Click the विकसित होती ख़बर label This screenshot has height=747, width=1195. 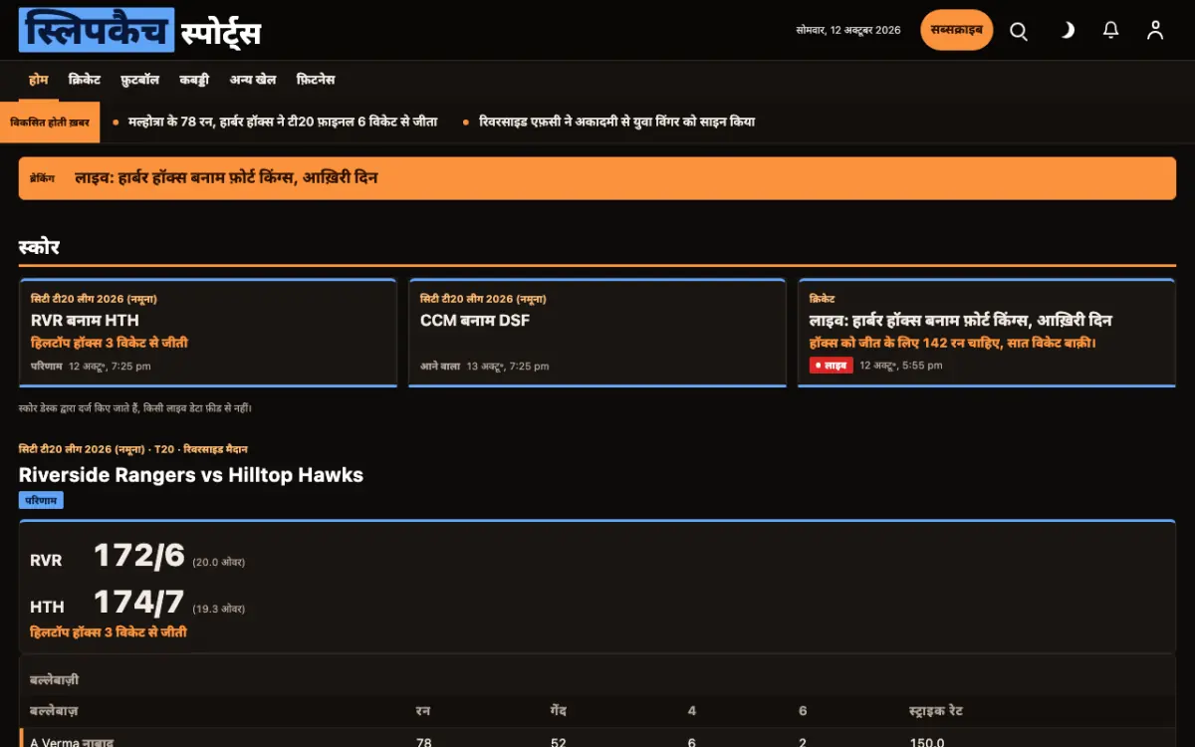coord(50,123)
